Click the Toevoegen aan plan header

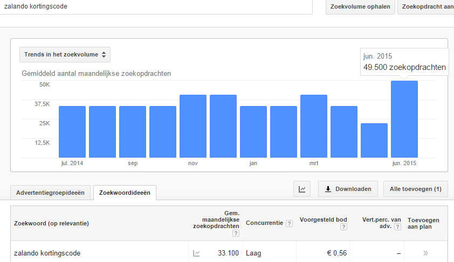tap(423, 223)
